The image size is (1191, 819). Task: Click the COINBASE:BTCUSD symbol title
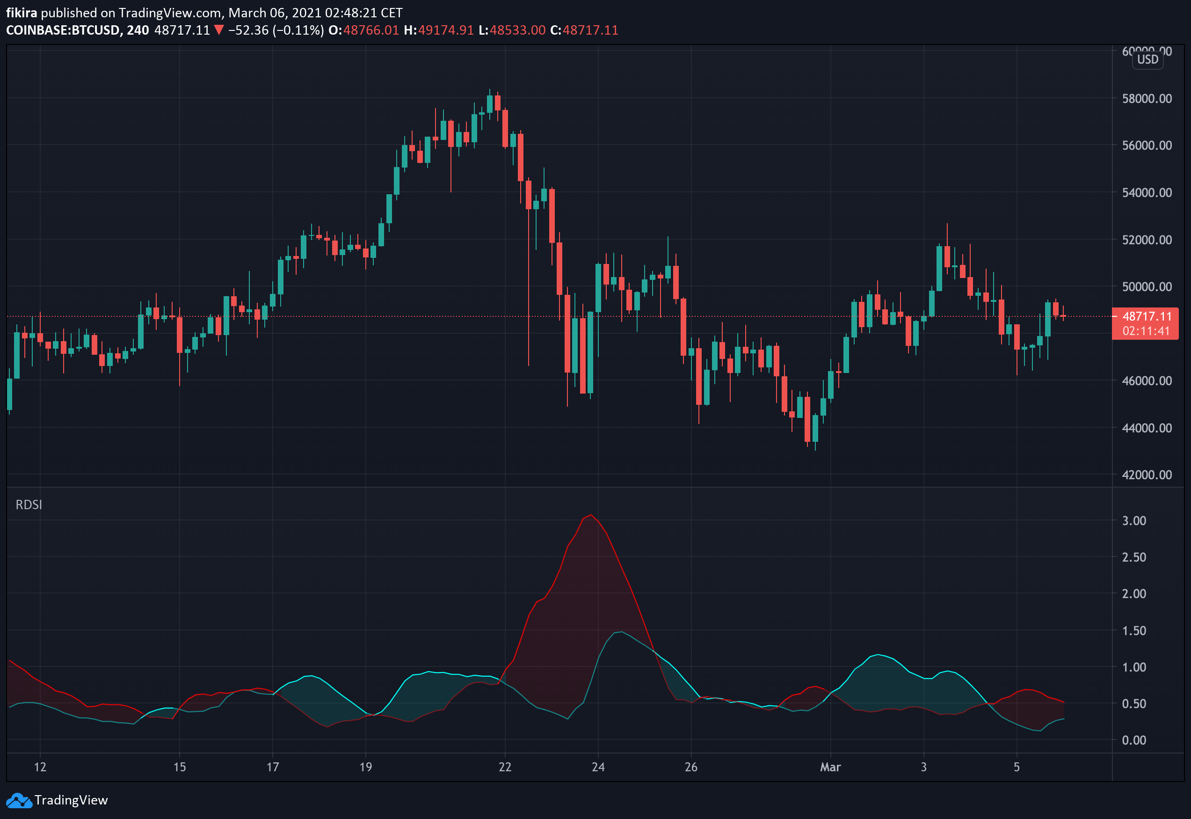[x=63, y=30]
